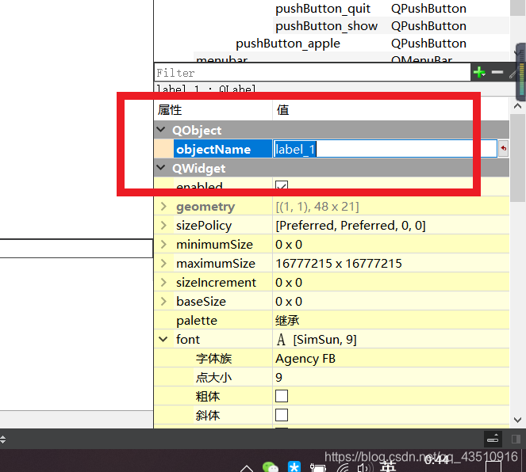Click the palette value 继承
Viewport: 526px width, 472px height.
pos(287,321)
